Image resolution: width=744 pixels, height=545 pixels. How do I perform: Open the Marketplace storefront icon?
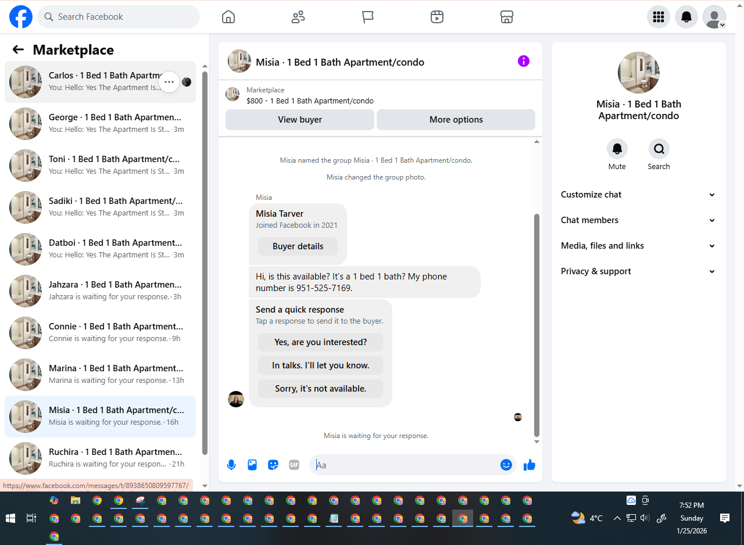(x=507, y=17)
